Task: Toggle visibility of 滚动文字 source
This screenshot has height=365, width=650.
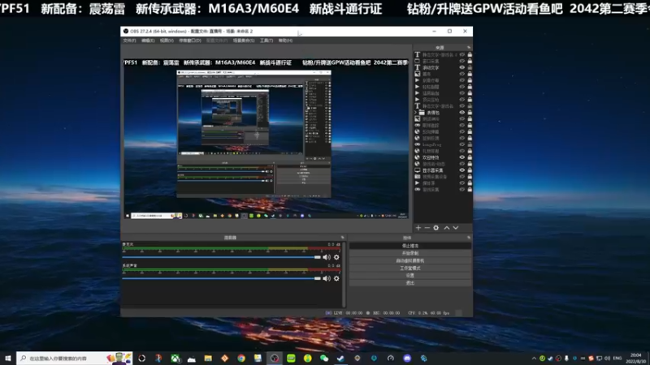Action: tap(461, 67)
